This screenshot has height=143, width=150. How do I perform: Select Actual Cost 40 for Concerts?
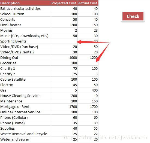pos(88,19)
